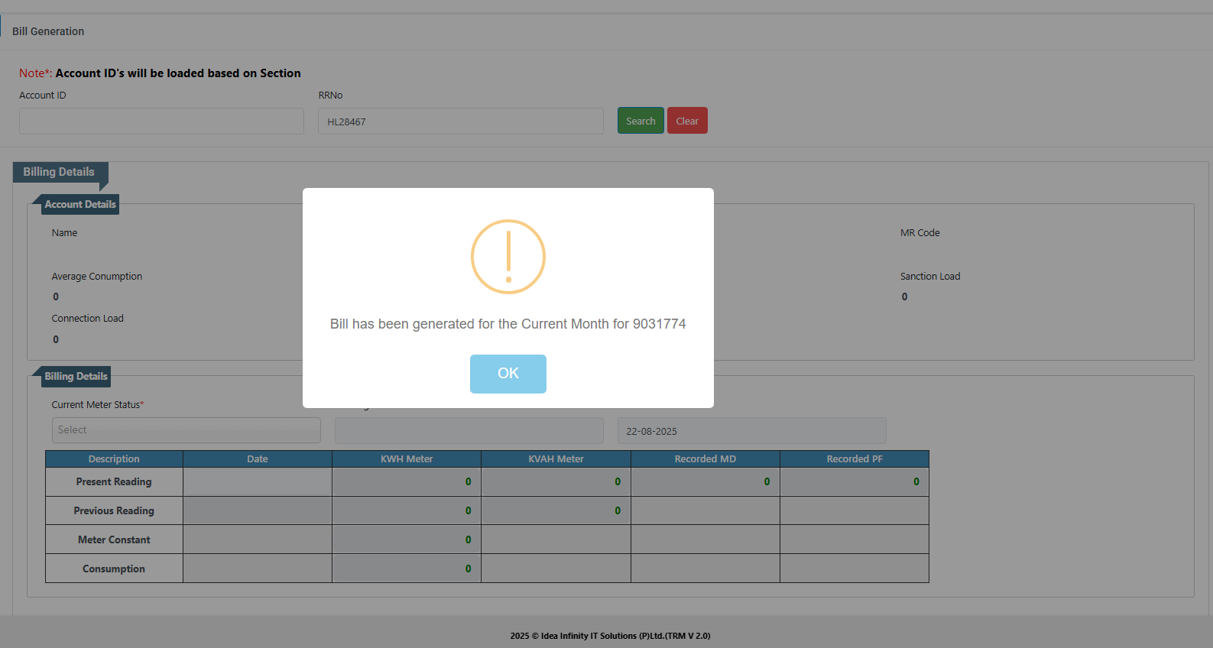This screenshot has width=1213, height=648.
Task: Open the Current Meter Status dropdown
Action: point(186,430)
